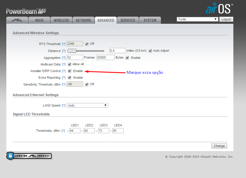Click the Aggregation Frames field
Screen dimensions: 246x178
(75, 57)
